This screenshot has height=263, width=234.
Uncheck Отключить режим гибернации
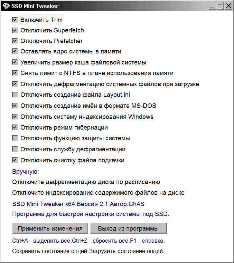(x=15, y=128)
